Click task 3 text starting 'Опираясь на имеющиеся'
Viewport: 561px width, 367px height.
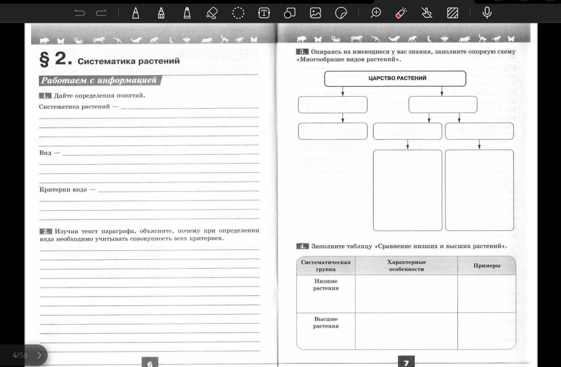(406, 56)
